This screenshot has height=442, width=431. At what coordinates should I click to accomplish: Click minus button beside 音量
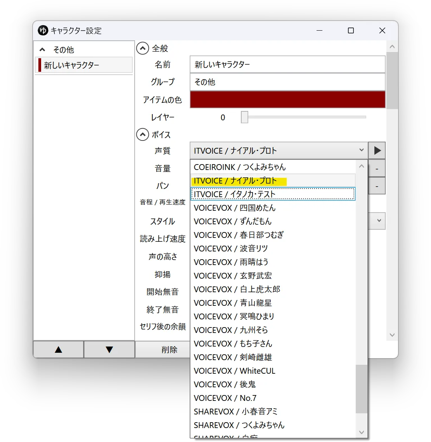coord(377,168)
